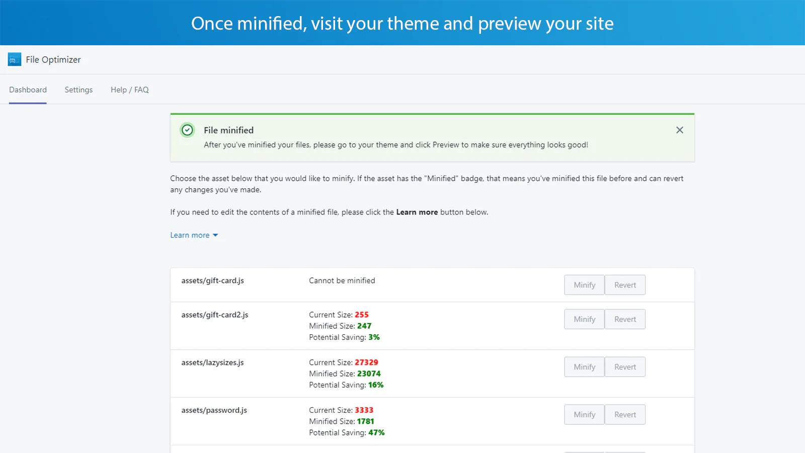Minify the assets/password.js file
Image resolution: width=805 pixels, height=453 pixels.
coord(584,414)
